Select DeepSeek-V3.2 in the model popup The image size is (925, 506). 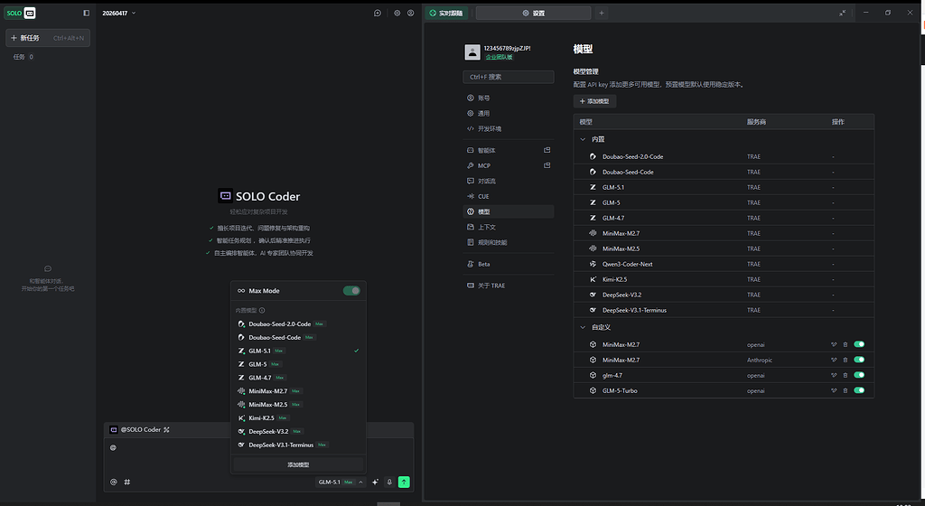pyautogui.click(x=298, y=432)
